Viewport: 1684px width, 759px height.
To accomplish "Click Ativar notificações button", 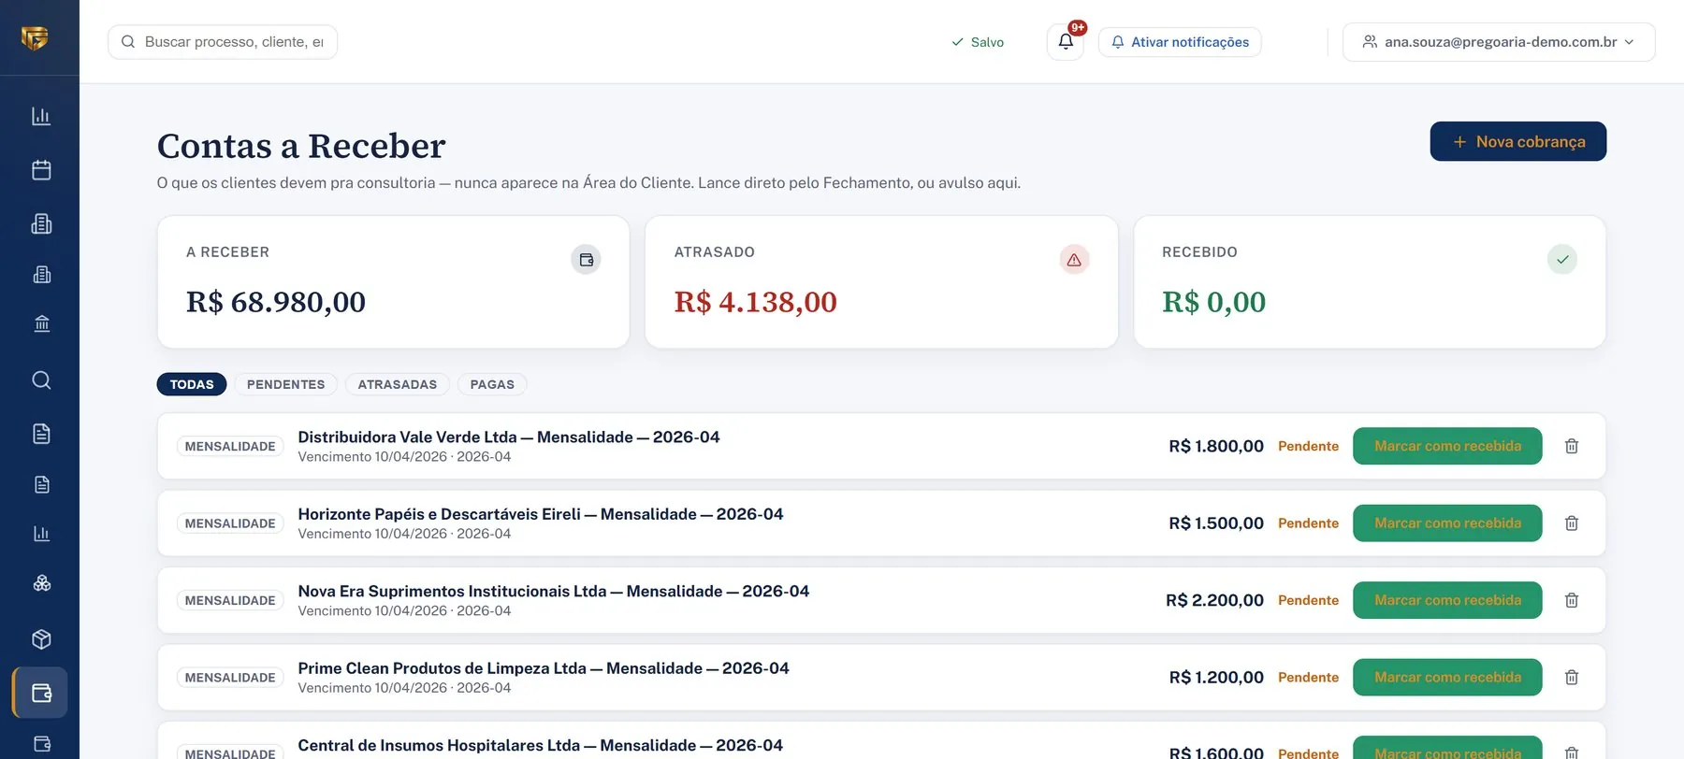I will [x=1180, y=42].
